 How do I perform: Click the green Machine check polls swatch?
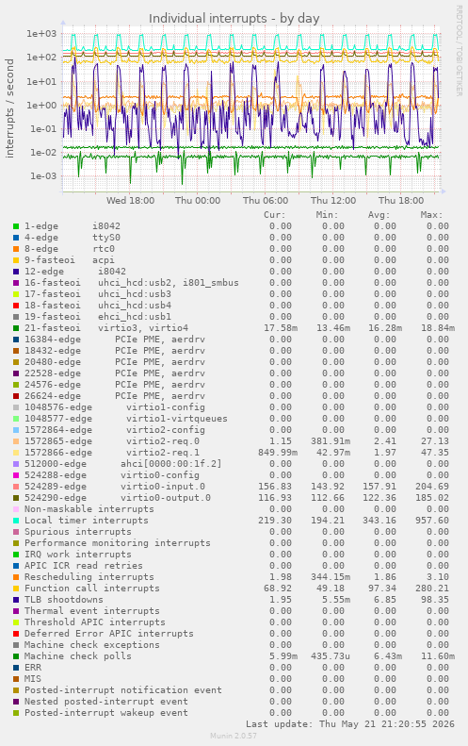tap(16, 656)
